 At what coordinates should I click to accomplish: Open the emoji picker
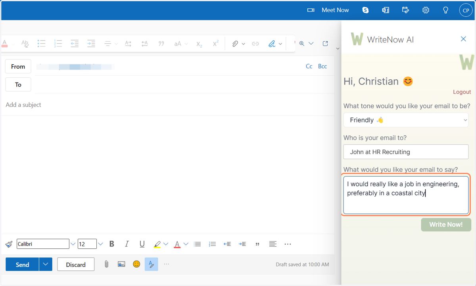click(136, 264)
